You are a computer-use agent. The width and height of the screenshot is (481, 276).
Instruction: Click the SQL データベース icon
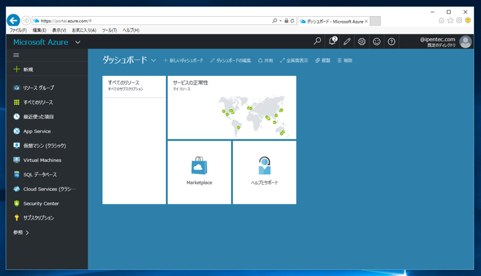click(x=17, y=174)
